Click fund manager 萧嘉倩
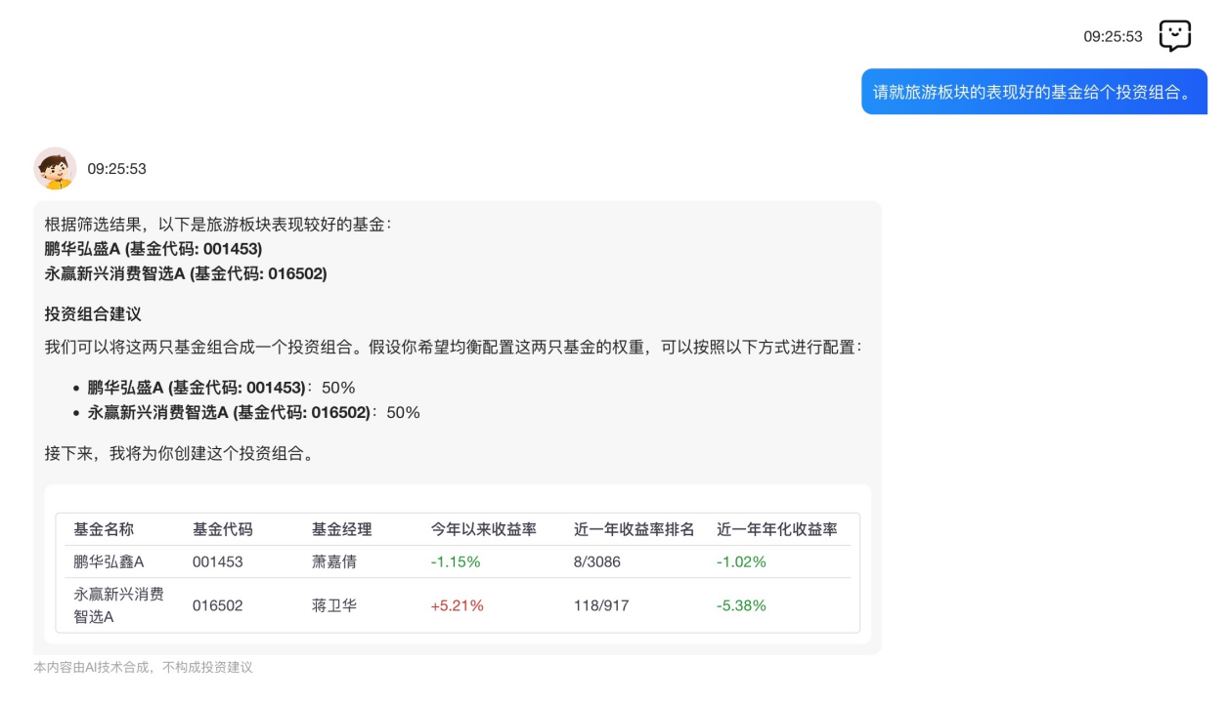 [334, 561]
